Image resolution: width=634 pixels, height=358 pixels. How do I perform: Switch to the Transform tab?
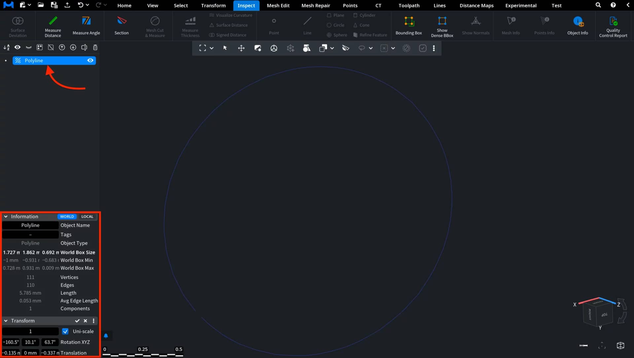click(x=213, y=5)
